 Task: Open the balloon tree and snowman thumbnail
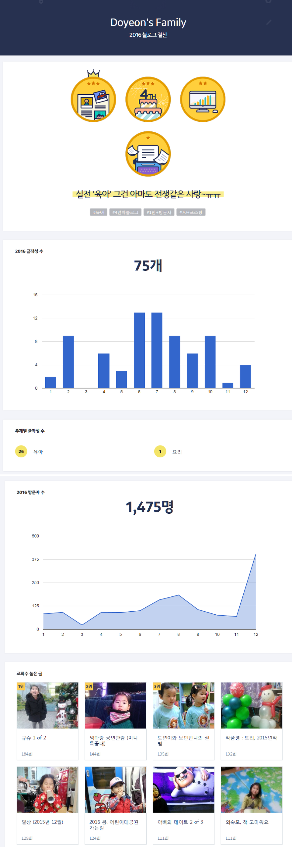[x=251, y=705]
